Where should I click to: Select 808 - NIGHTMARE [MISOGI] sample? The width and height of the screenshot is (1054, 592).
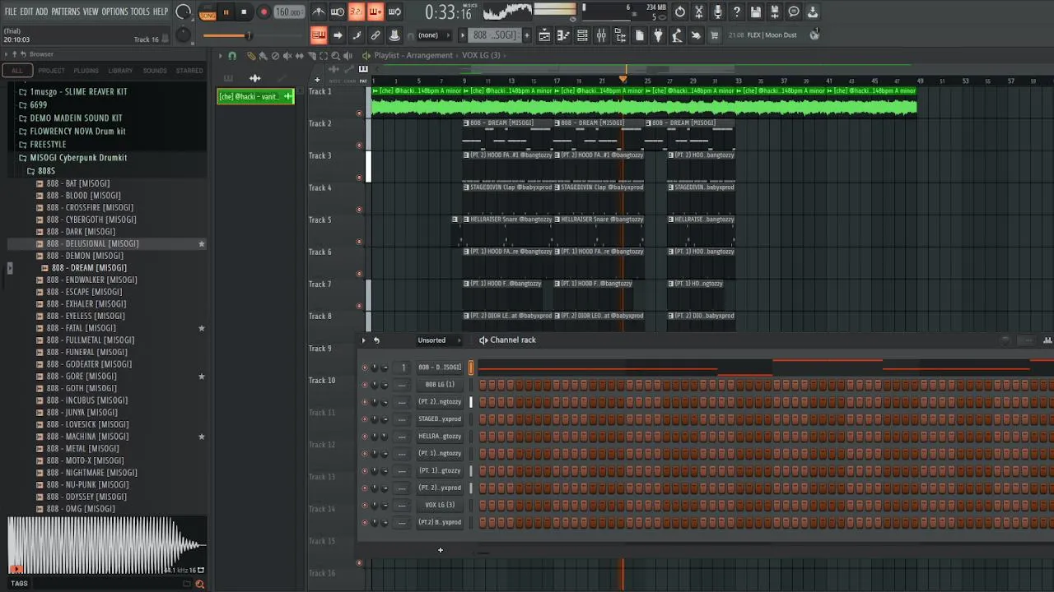pos(91,473)
